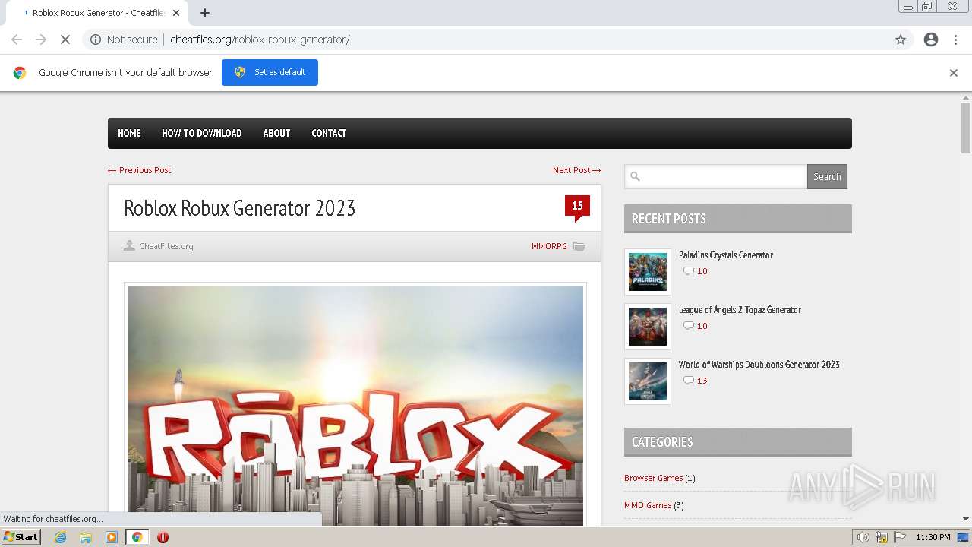Open the Browser Games category
The height and width of the screenshot is (547, 972).
click(x=653, y=478)
